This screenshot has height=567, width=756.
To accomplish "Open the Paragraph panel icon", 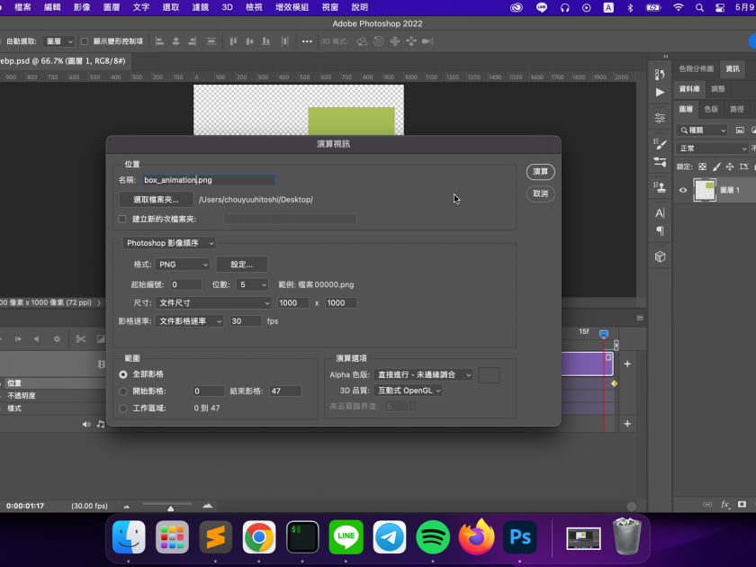I will [660, 231].
